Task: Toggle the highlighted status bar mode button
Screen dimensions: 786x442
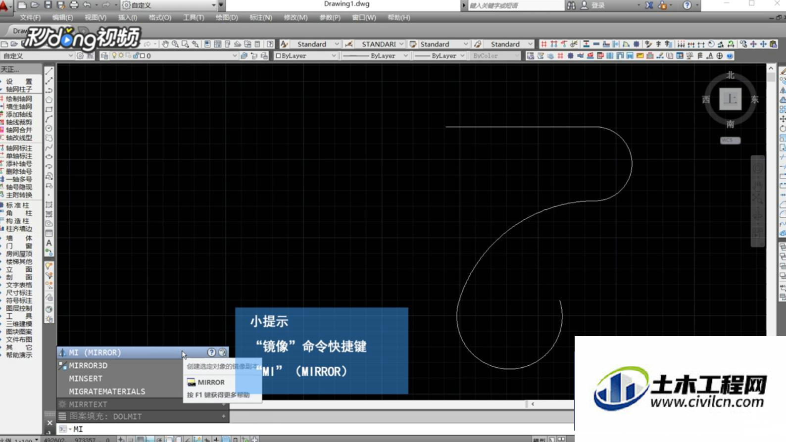Action: click(226, 439)
